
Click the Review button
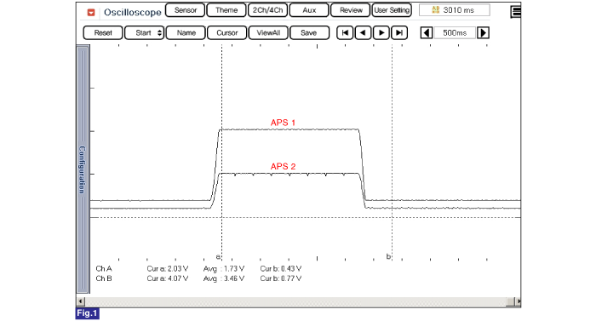coord(351,10)
